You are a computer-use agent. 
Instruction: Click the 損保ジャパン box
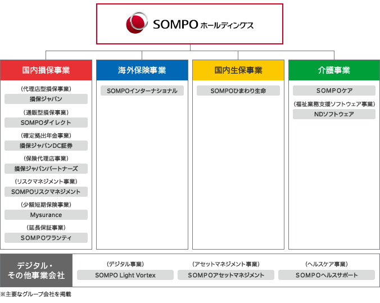46,99
